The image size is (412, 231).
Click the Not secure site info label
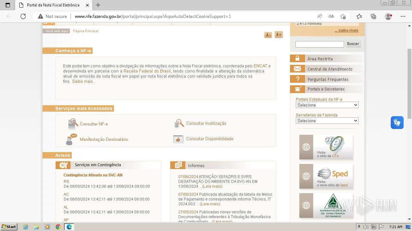(52, 16)
